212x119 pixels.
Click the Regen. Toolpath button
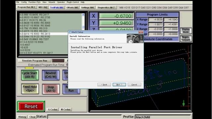tap(186, 39)
